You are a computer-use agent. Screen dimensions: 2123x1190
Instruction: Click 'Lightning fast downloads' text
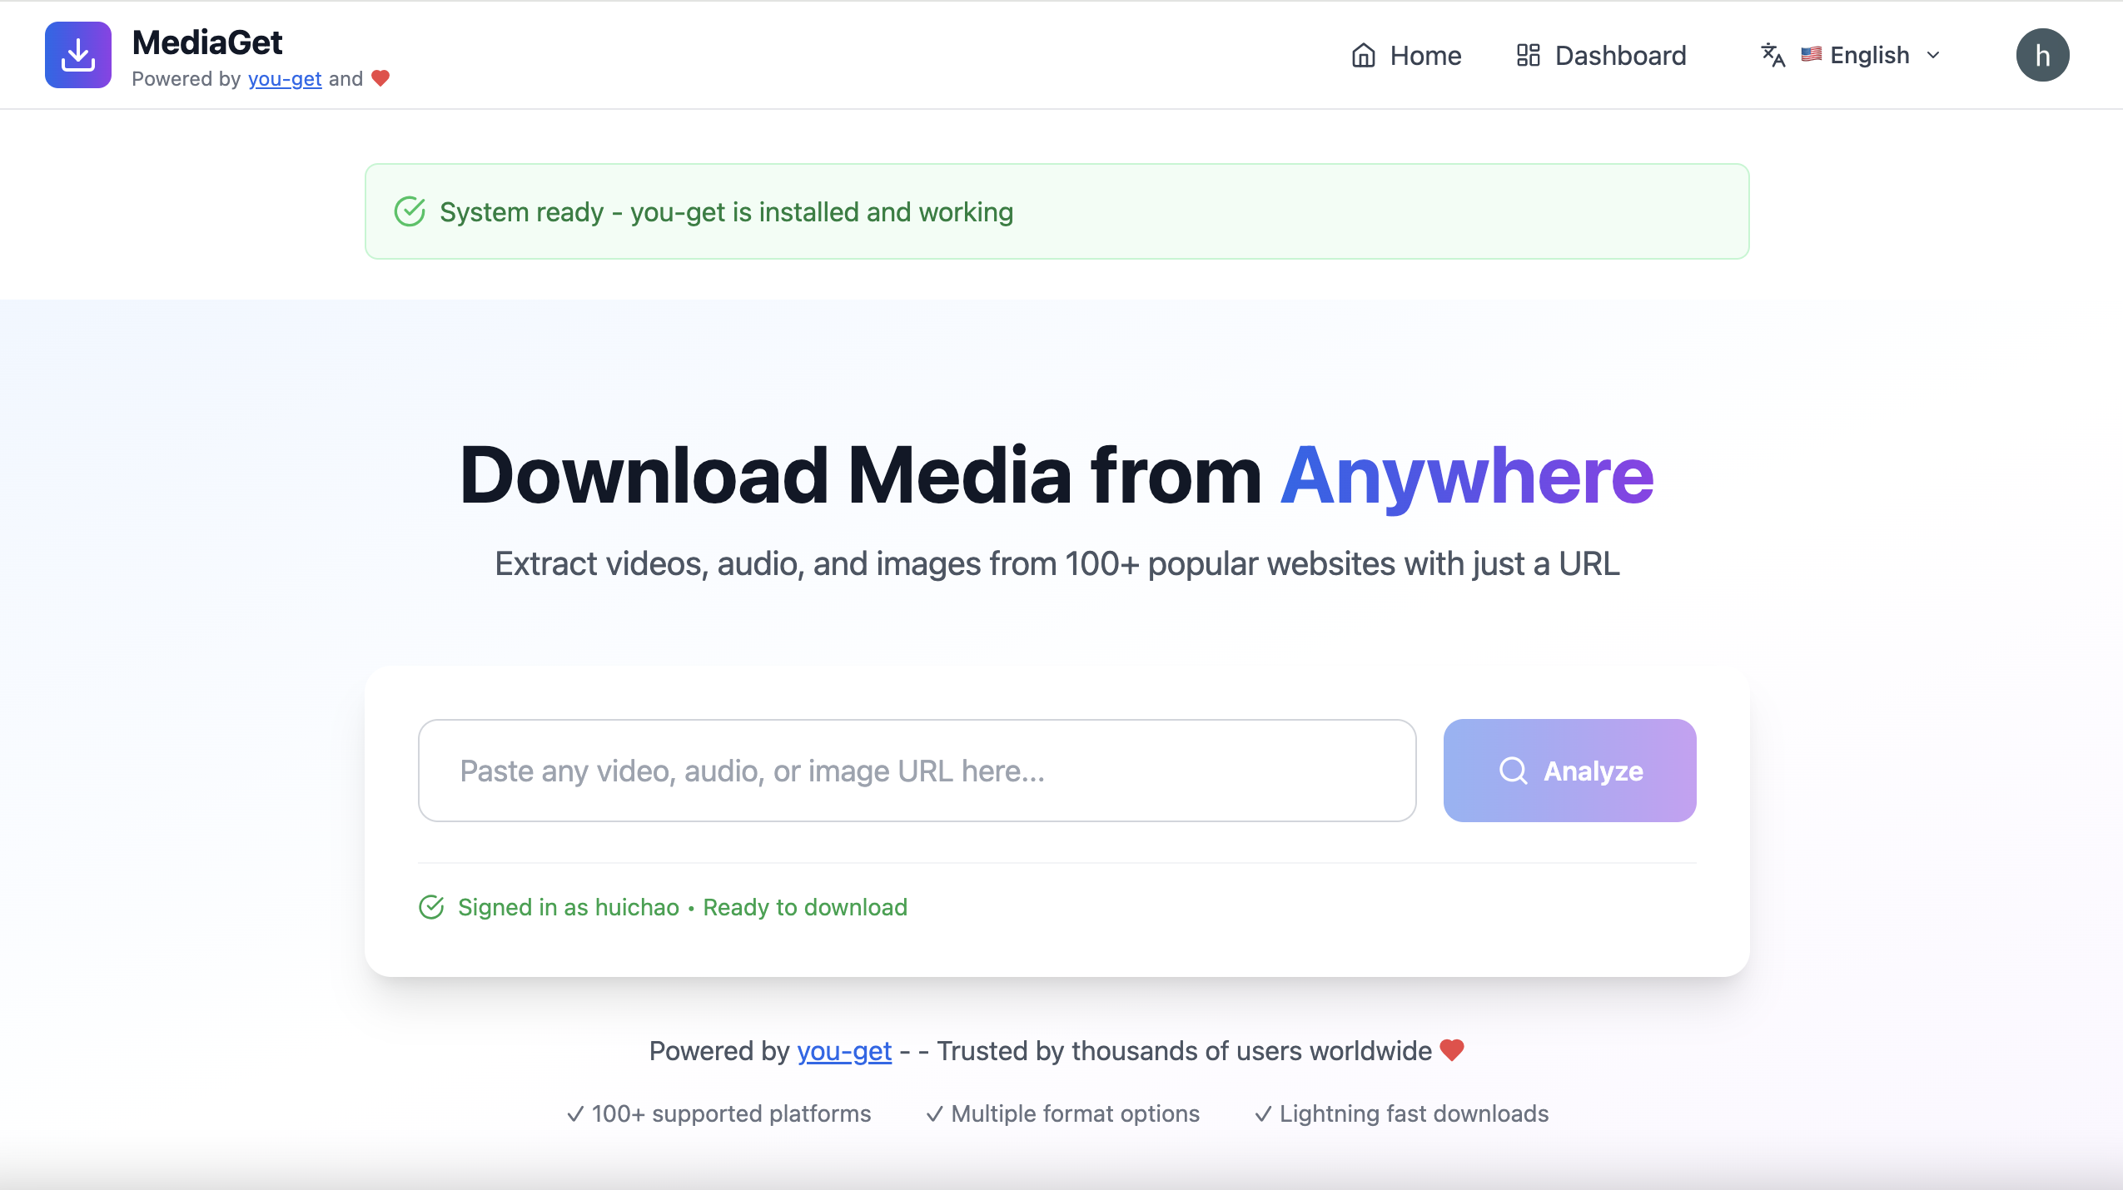pos(1414,1113)
